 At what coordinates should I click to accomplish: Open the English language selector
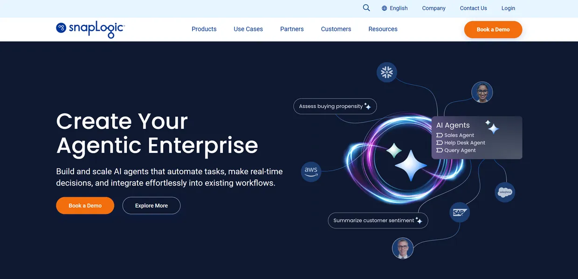(398, 8)
